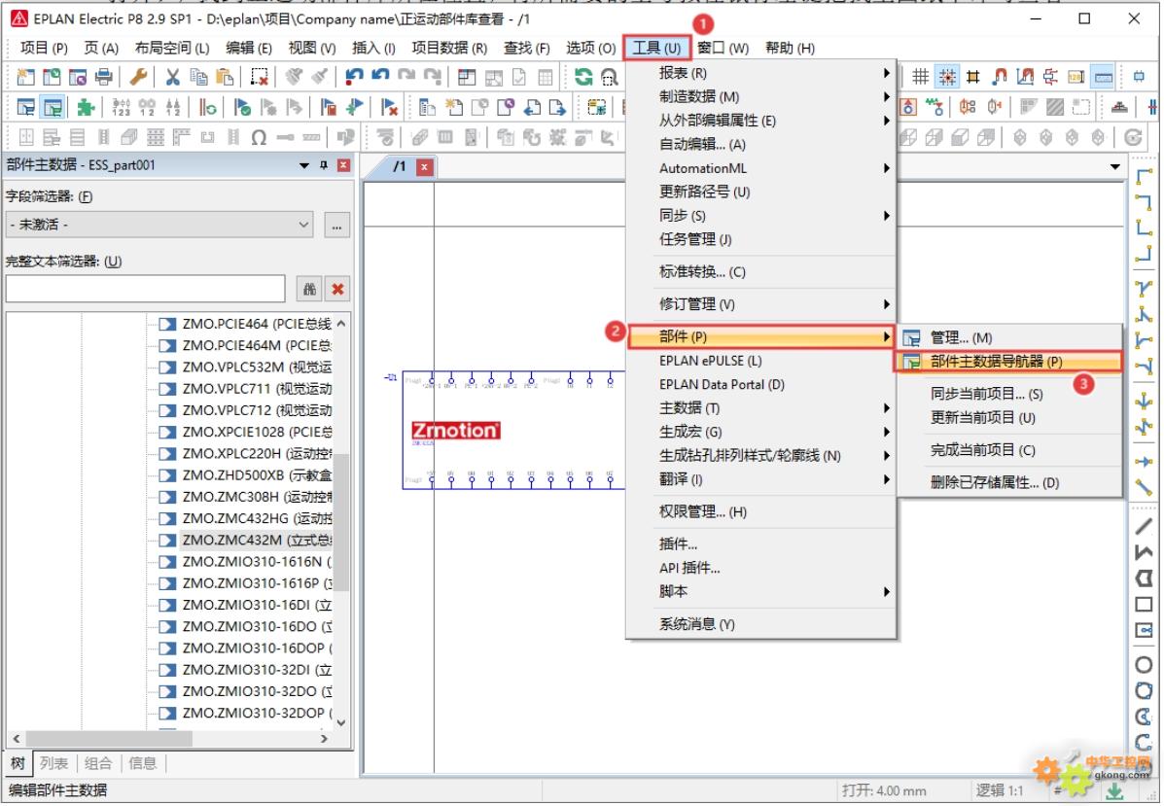Choose 管理... (M) in parts submenu
Screen dimensions: 1164x806
click(1008, 337)
